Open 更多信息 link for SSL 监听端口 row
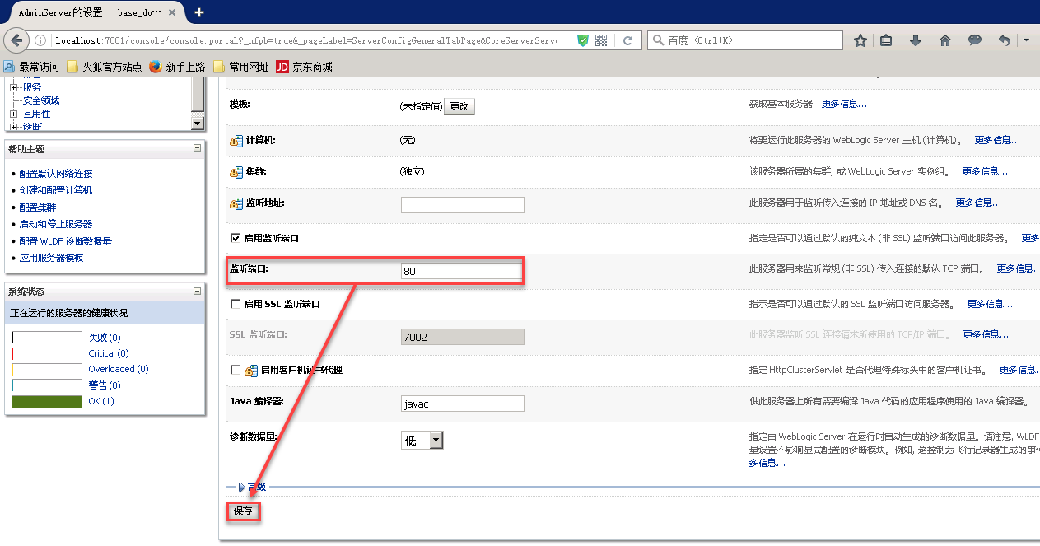Image resolution: width=1040 pixels, height=546 pixels. pyautogui.click(x=985, y=334)
